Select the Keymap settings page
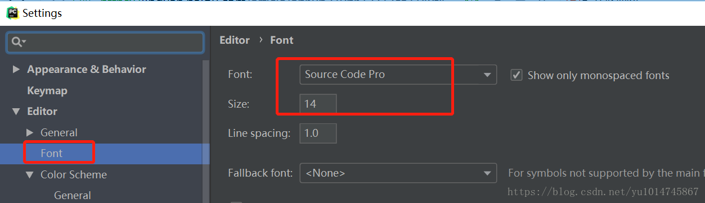Screen dimensions: 705x203 coord(47,90)
